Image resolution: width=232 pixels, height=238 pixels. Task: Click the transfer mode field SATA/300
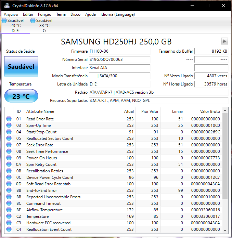(x=119, y=76)
